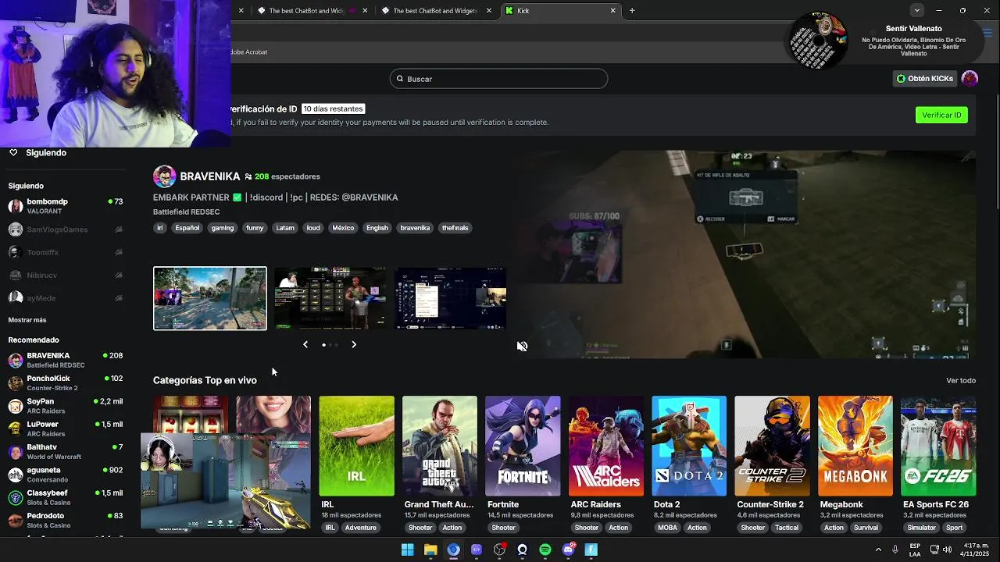This screenshot has height=562, width=1000.
Task: Open Pedrodoto recommended channel avatar
Action: click(16, 520)
